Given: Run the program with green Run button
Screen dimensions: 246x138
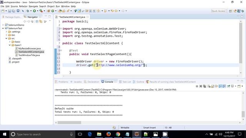Looking at the screenshot, I should tap(34, 11).
